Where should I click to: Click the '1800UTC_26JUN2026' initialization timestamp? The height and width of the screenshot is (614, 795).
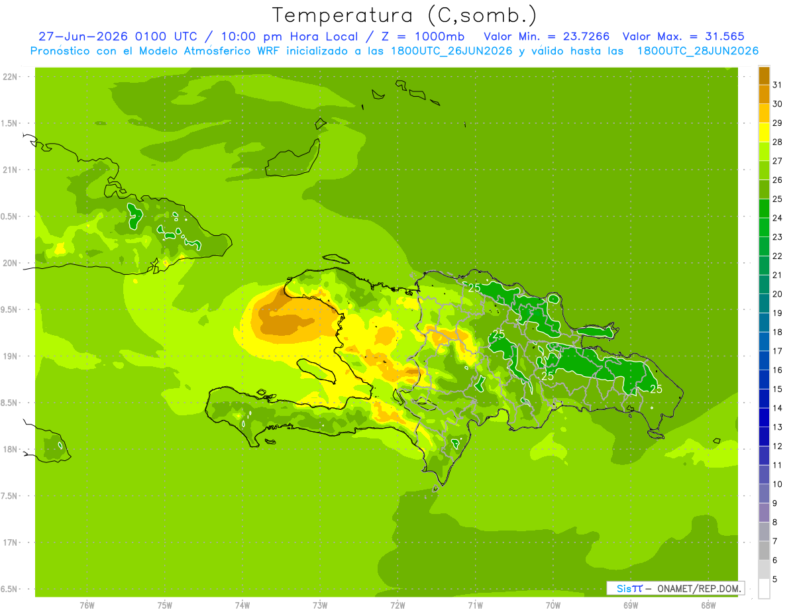click(449, 51)
